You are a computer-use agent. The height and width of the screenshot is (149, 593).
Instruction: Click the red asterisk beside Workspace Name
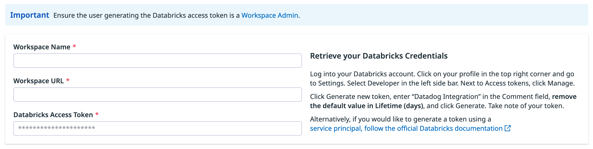pos(74,46)
